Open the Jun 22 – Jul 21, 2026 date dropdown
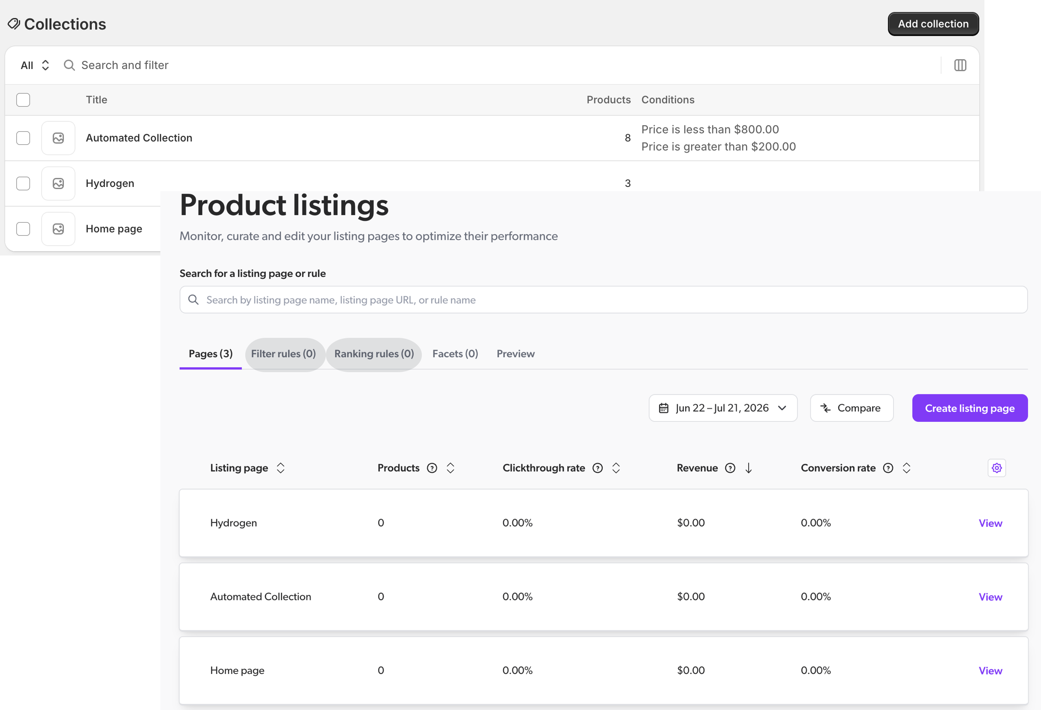 click(x=723, y=408)
